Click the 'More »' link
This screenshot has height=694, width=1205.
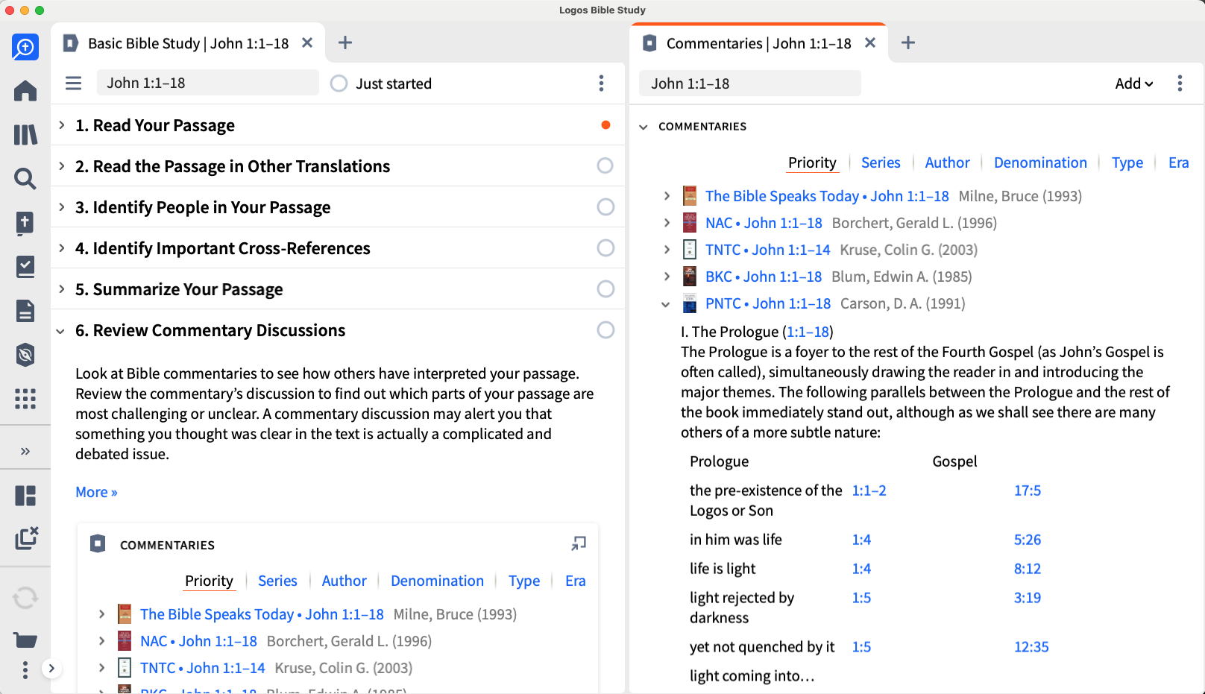click(96, 492)
